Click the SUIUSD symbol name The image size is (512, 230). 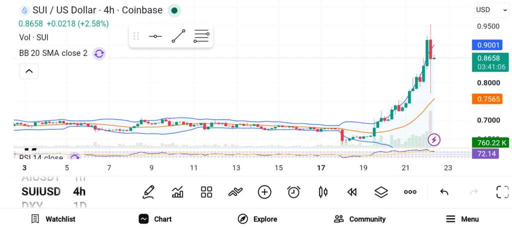[41, 192]
